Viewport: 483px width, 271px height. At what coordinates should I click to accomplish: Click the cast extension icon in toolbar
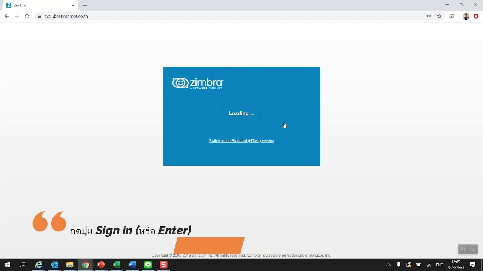[x=452, y=16]
